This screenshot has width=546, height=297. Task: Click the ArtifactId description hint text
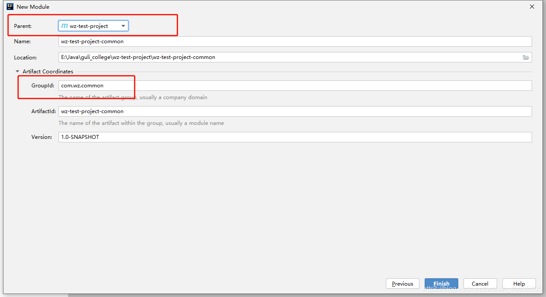click(x=141, y=123)
